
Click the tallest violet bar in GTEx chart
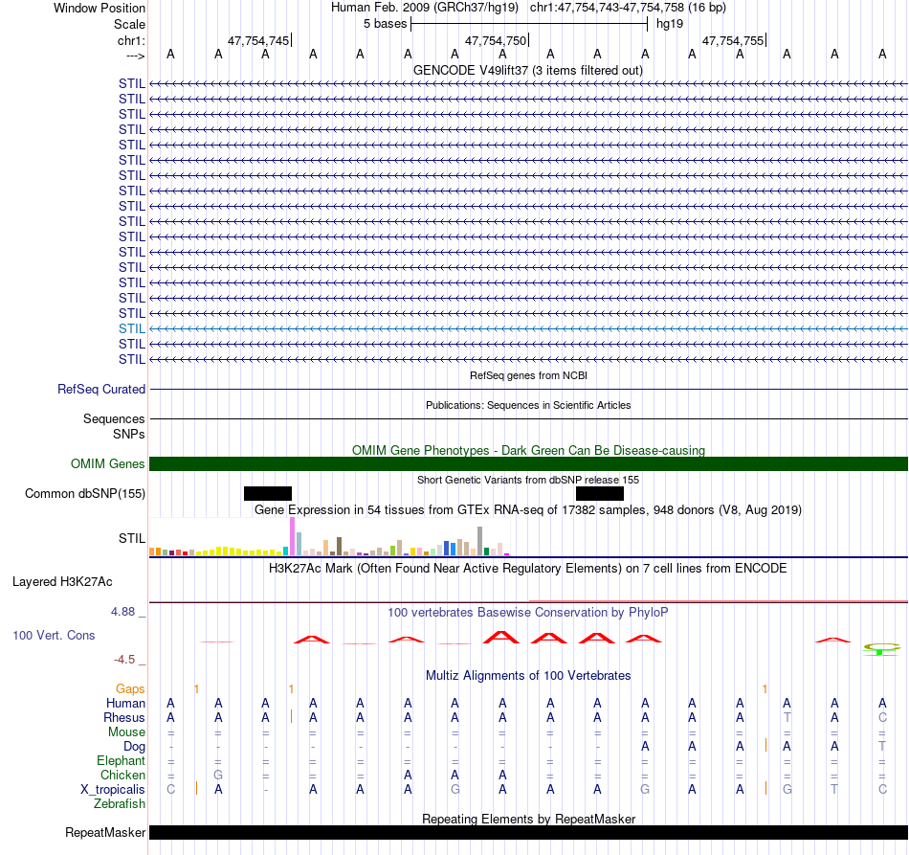pyautogui.click(x=292, y=536)
